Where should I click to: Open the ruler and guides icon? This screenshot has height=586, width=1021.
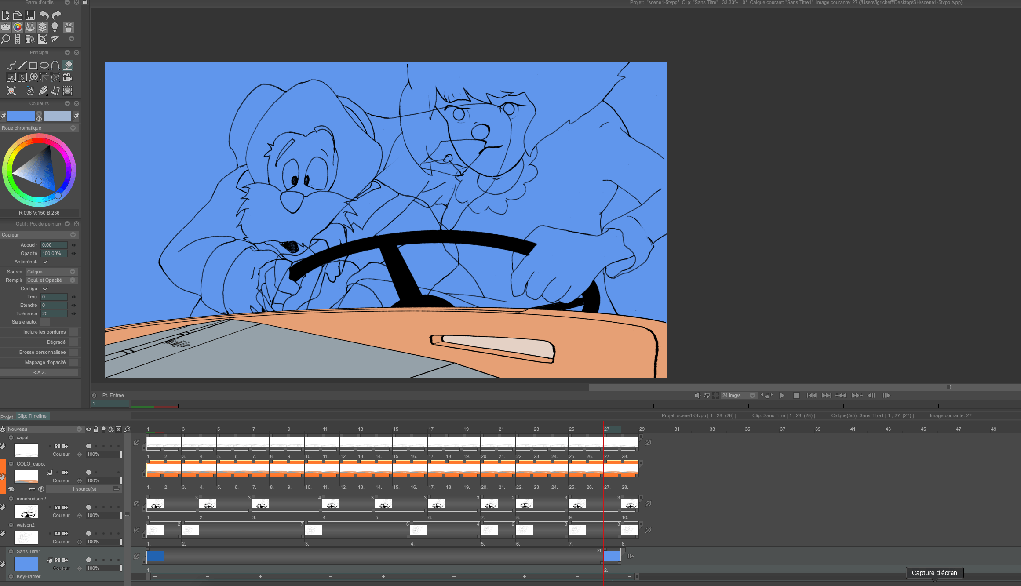click(42, 39)
